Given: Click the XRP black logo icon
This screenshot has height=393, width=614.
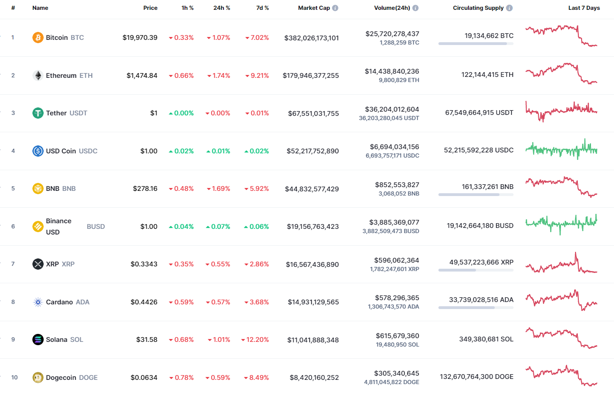Looking at the screenshot, I should point(37,264).
